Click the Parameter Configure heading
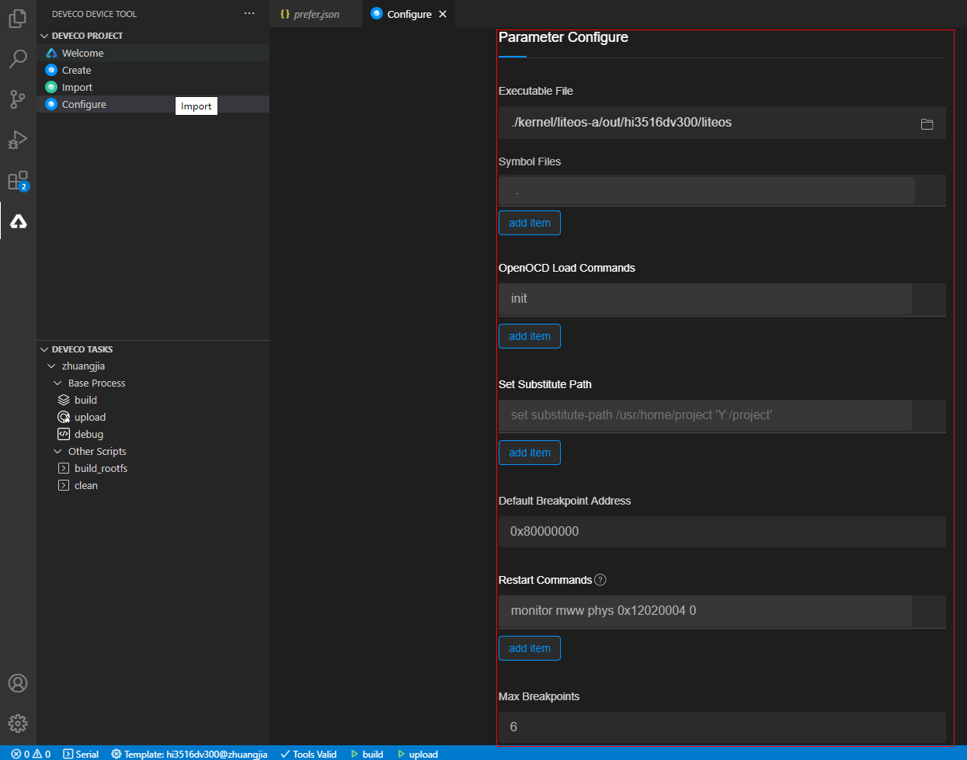967x760 pixels. [x=563, y=37]
